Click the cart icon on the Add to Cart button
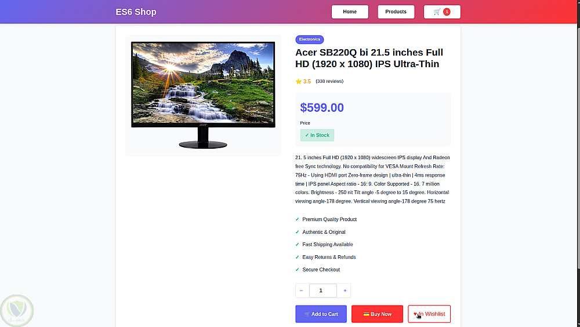Image resolution: width=580 pixels, height=327 pixels. (307, 314)
